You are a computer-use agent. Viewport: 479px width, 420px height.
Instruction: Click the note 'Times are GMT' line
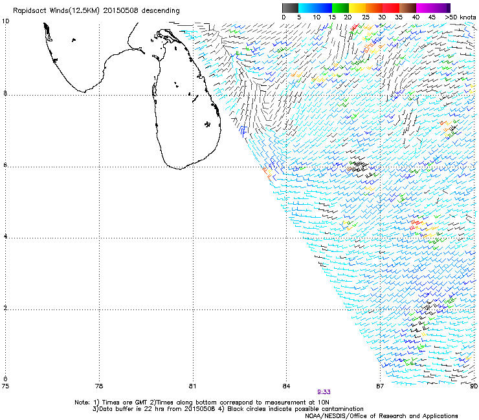coord(202,403)
